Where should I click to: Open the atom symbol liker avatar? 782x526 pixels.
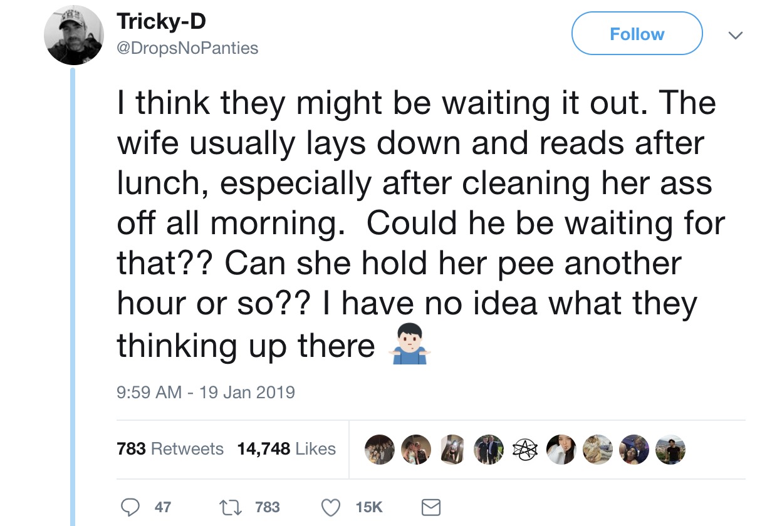[525, 450]
